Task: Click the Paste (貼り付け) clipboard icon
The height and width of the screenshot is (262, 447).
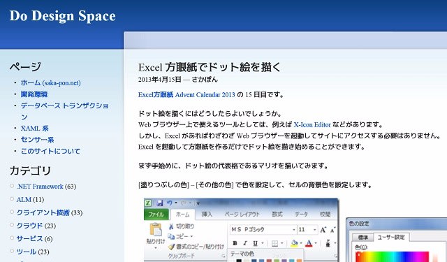Action: 156,229
